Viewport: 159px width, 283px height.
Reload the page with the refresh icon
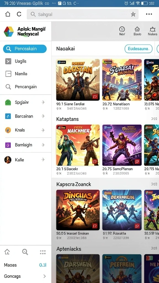(19, 14)
